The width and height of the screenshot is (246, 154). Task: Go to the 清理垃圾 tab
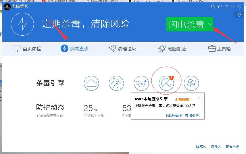point(123,49)
